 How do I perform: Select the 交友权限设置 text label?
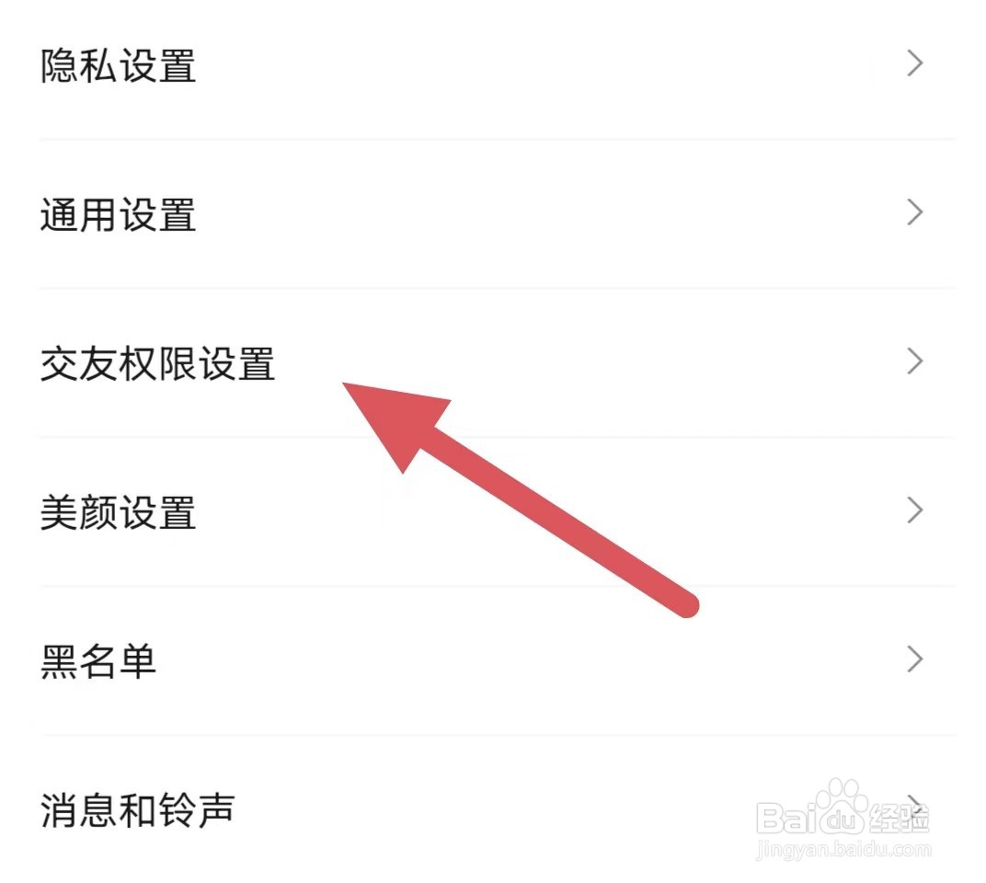click(x=158, y=363)
